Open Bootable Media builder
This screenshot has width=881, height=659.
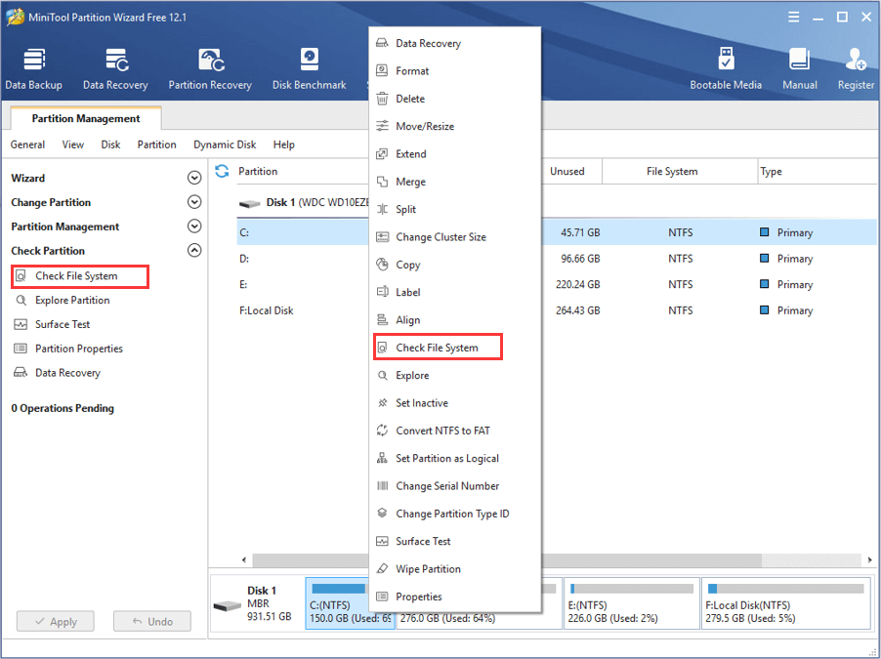(x=726, y=69)
